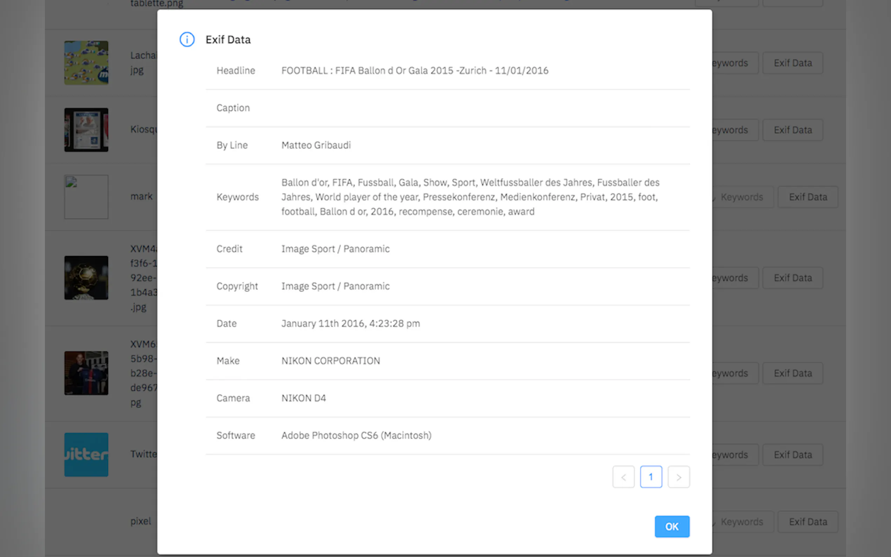The width and height of the screenshot is (891, 557).
Task: Go to next page of Exif data
Action: click(x=678, y=477)
